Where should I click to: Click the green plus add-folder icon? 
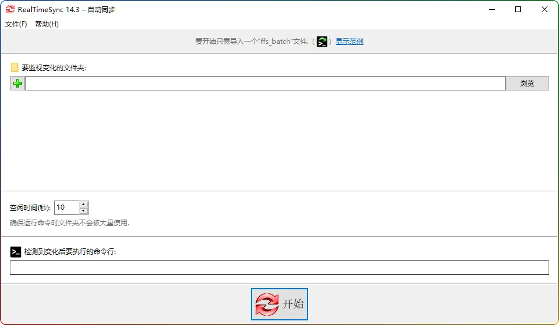17,84
